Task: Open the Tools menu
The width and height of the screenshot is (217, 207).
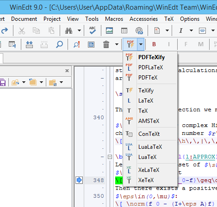Action: [92, 19]
